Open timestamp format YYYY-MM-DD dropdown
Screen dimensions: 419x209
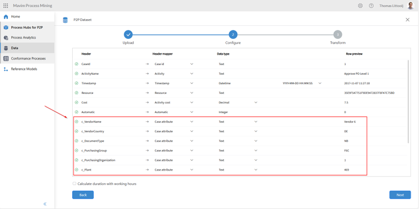319,83
